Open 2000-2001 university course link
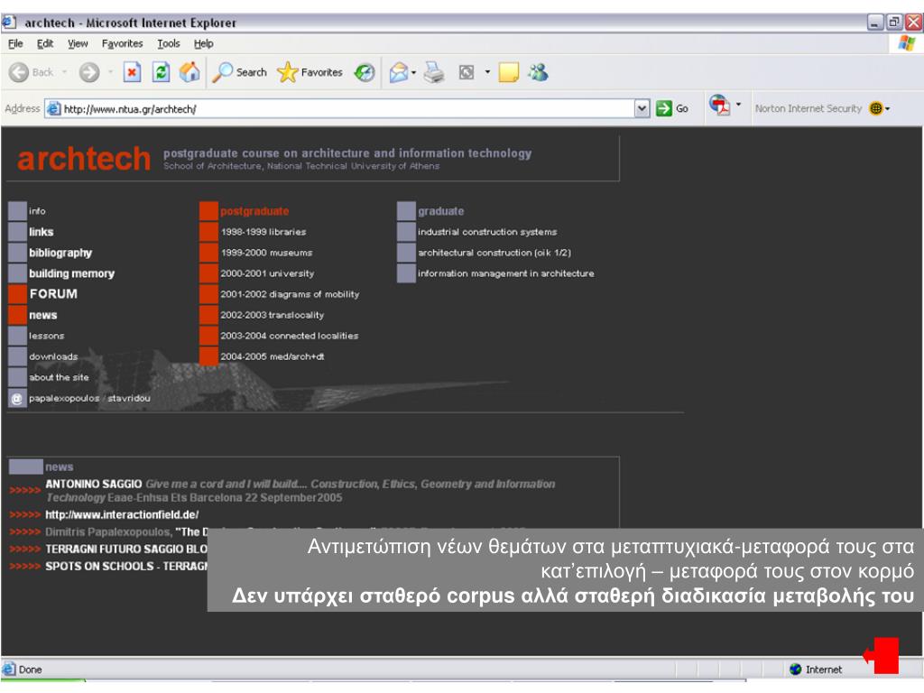 [x=267, y=273]
